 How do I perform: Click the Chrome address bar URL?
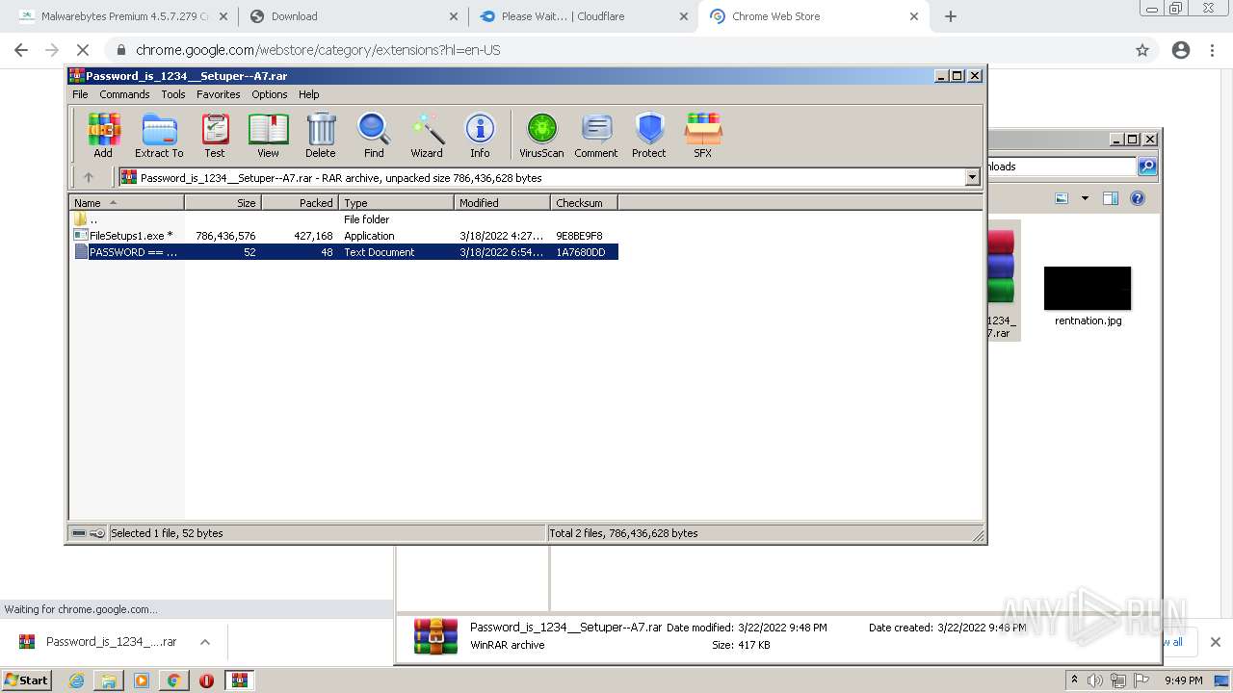tap(318, 50)
